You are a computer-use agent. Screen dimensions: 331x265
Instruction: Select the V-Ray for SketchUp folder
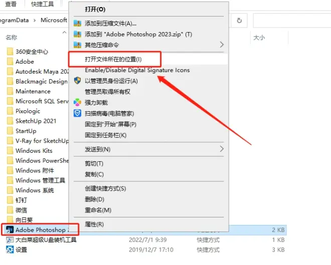coord(38,141)
